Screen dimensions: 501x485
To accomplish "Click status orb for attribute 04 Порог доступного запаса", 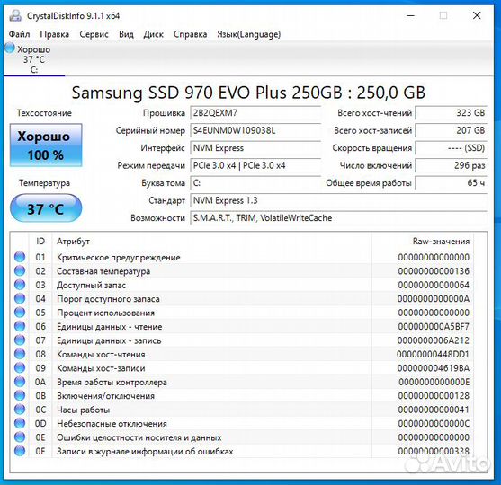I will (20, 299).
